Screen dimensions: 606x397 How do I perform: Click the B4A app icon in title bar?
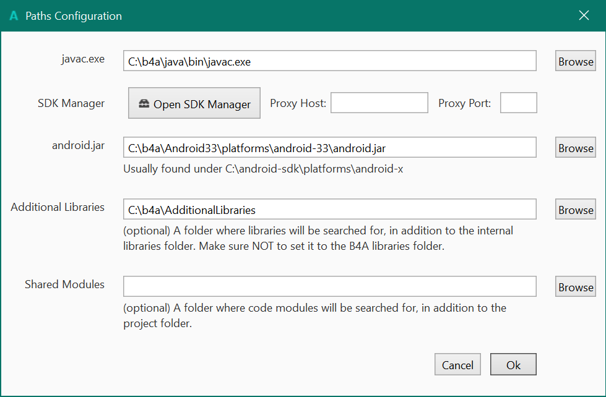(14, 16)
